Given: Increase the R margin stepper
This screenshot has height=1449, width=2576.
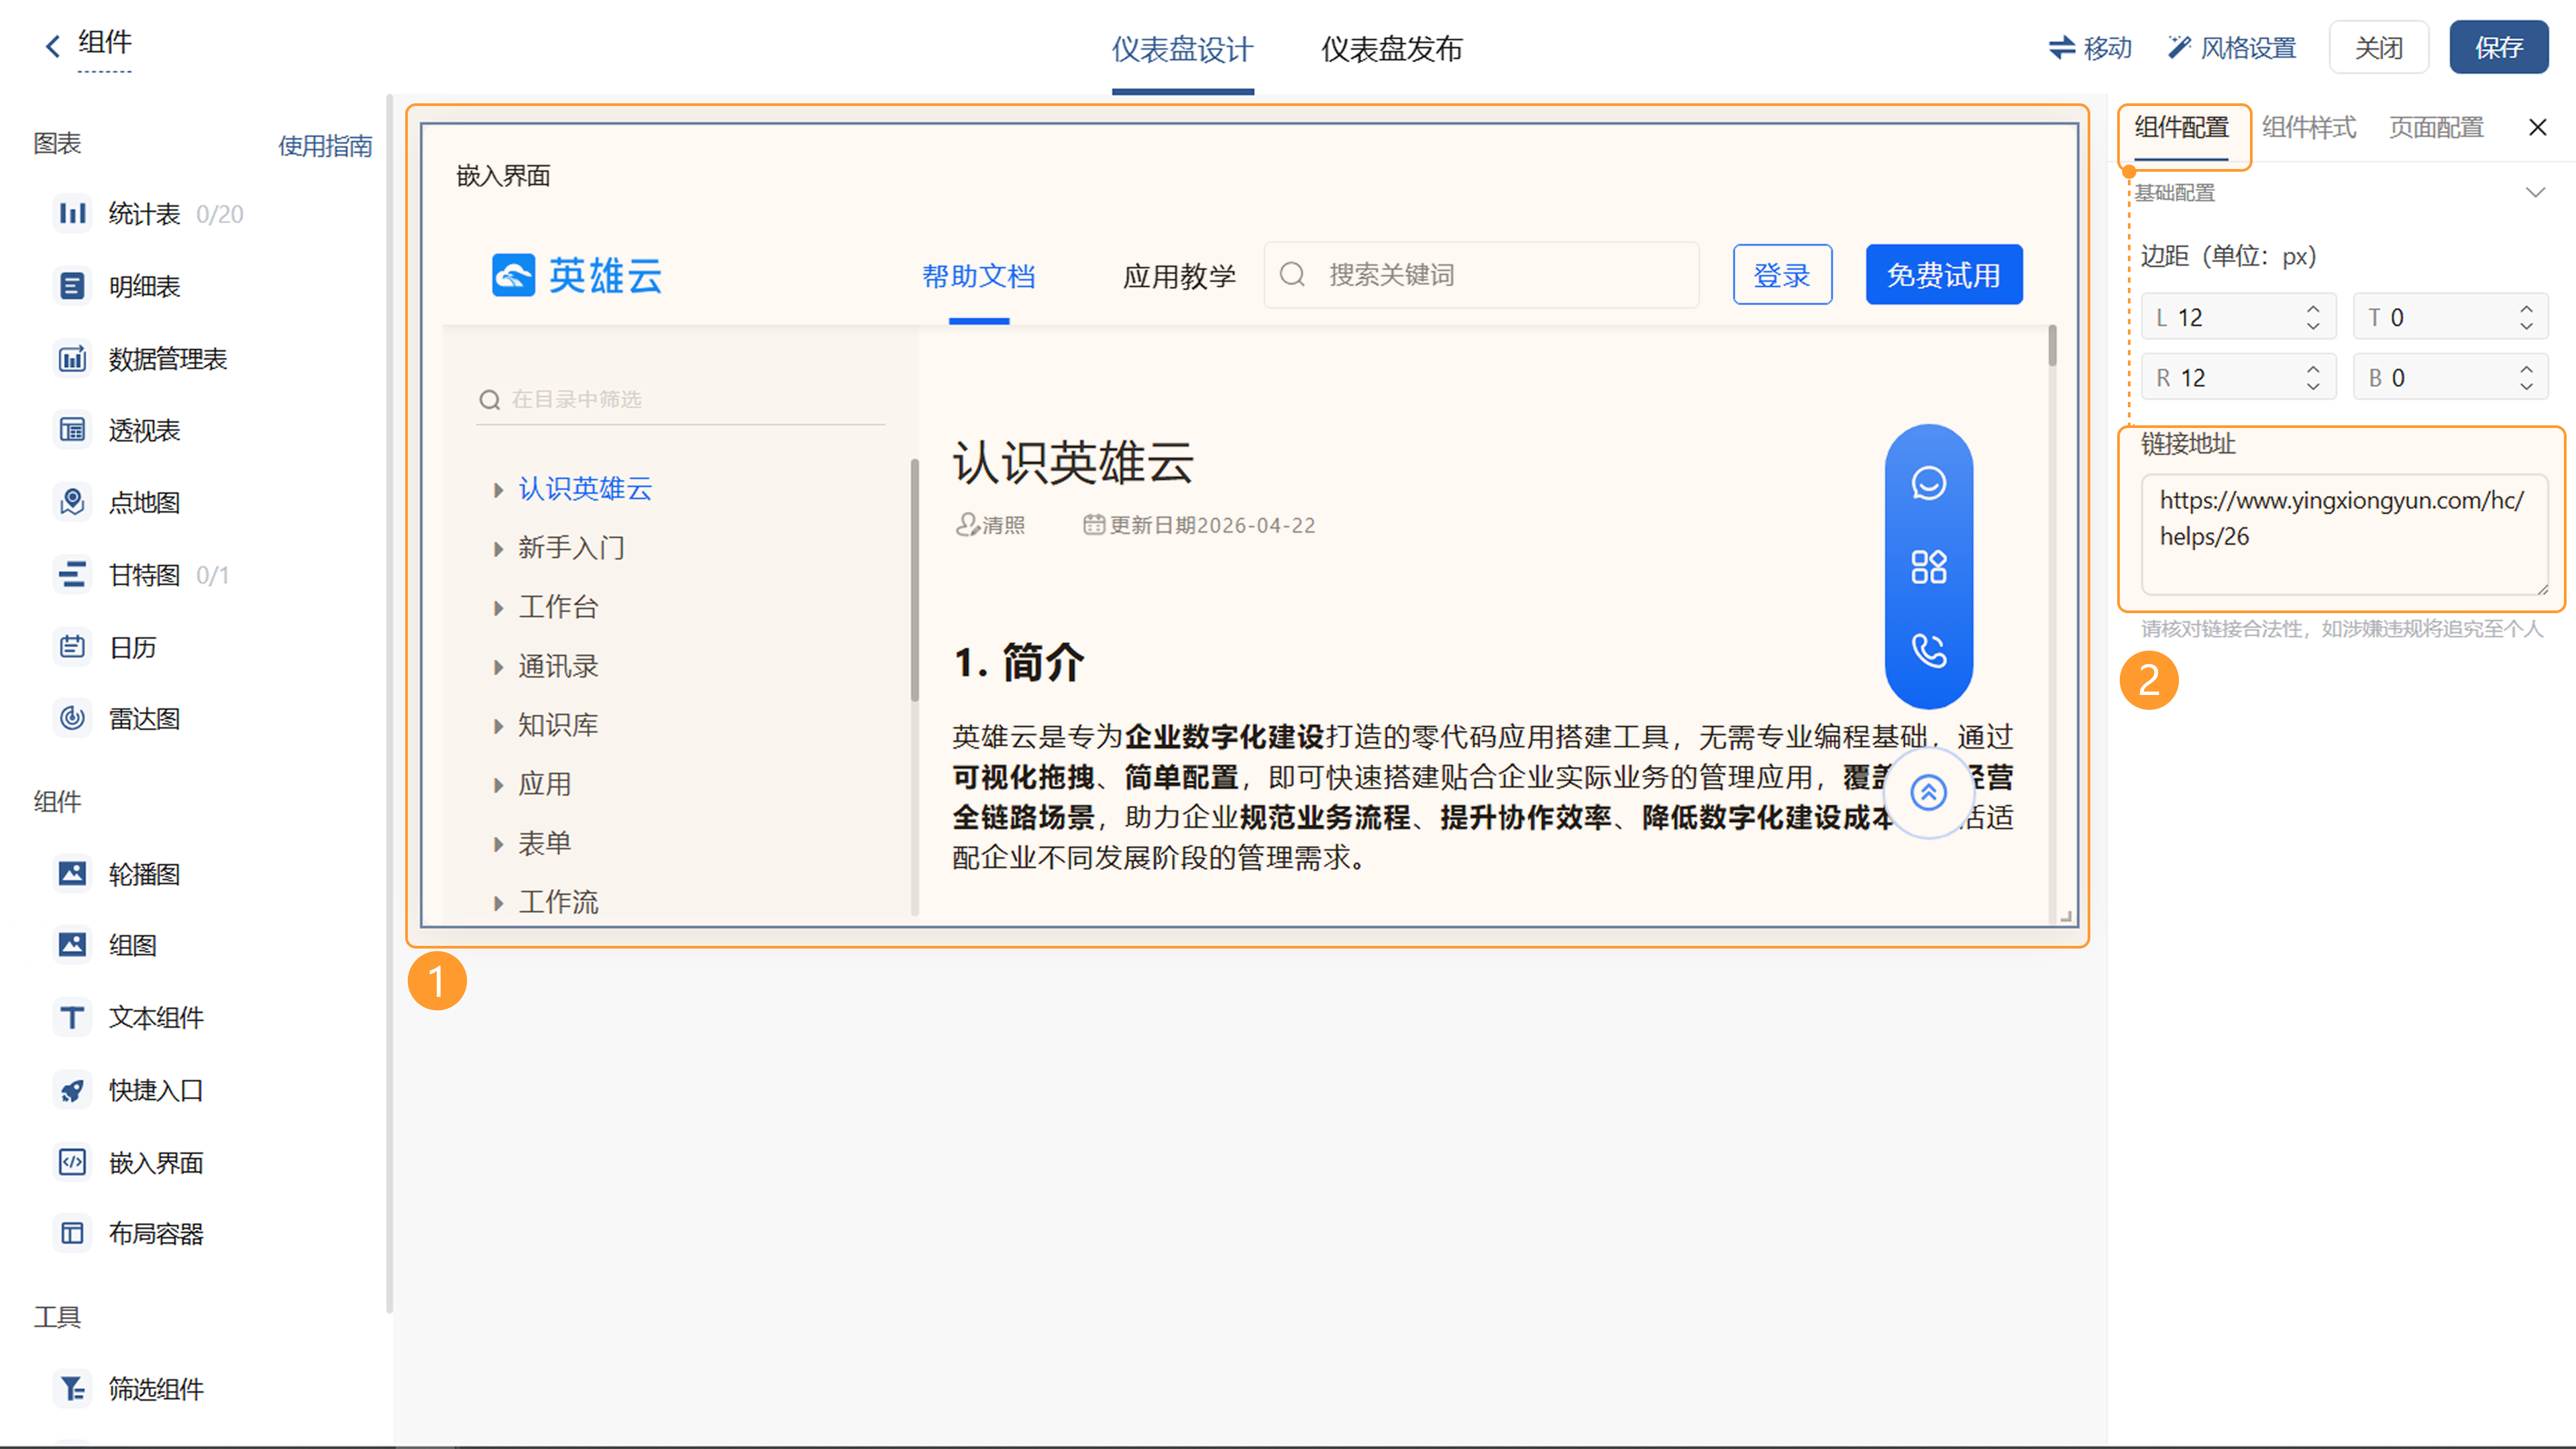Looking at the screenshot, I should click(2313, 369).
